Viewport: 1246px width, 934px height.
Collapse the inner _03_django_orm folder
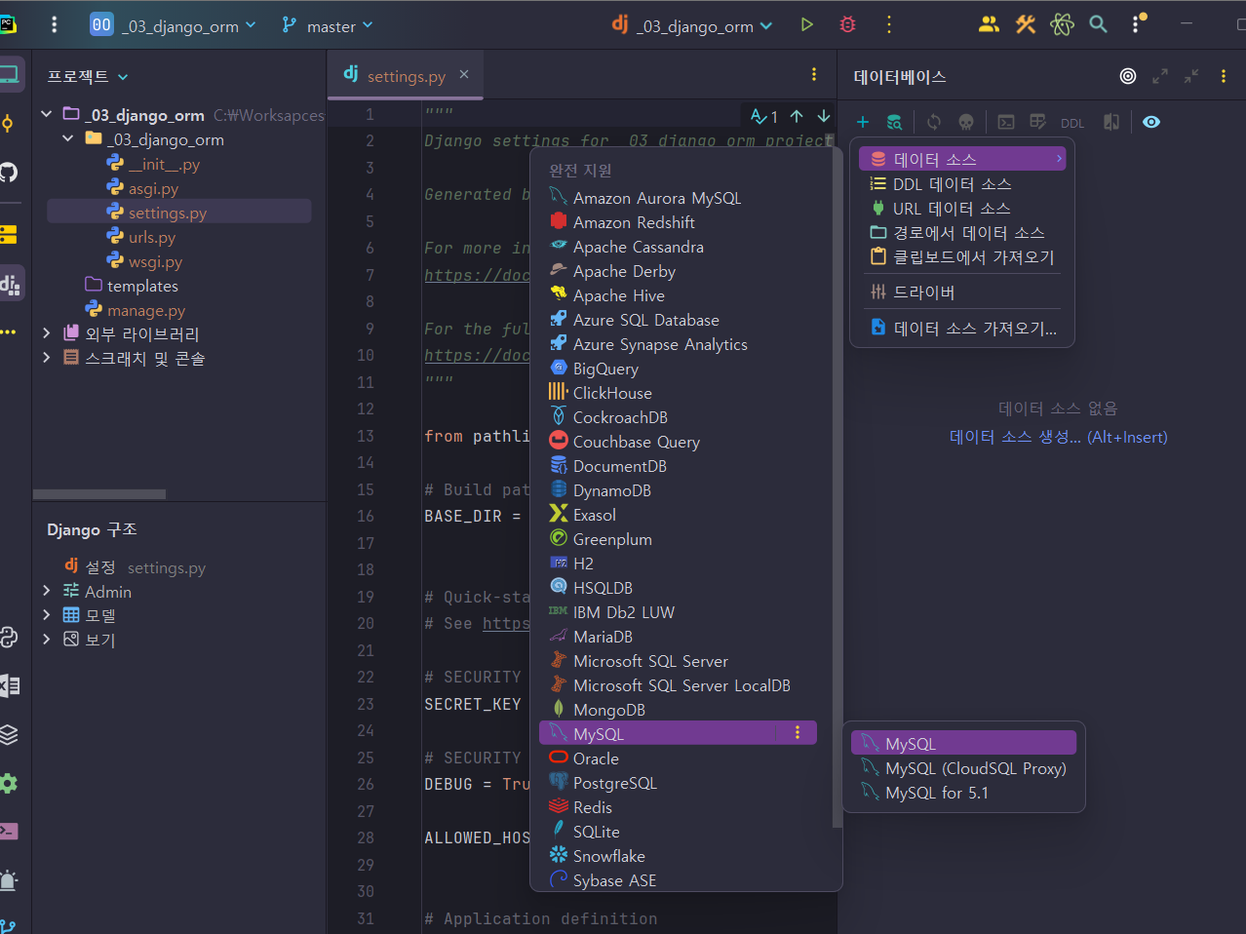(67, 138)
